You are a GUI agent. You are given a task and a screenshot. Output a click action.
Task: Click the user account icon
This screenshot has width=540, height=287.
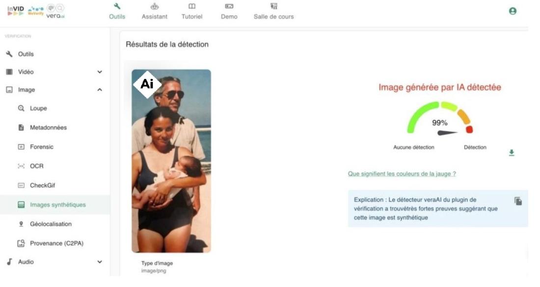(x=513, y=11)
